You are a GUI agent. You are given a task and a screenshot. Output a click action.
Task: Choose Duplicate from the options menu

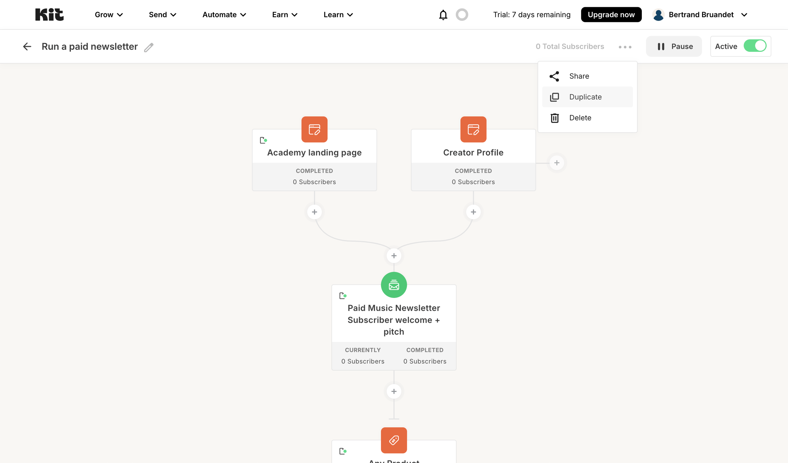(587, 97)
